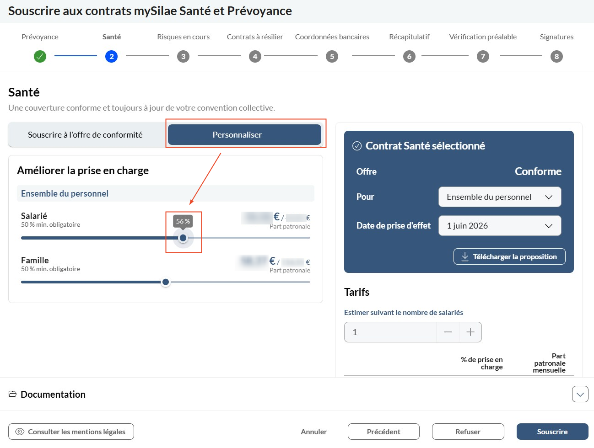This screenshot has width=594, height=448.
Task: Select step 2 Santé circle
Action: click(111, 56)
